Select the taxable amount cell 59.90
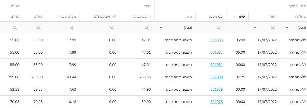 pyautogui.click(x=146, y=102)
